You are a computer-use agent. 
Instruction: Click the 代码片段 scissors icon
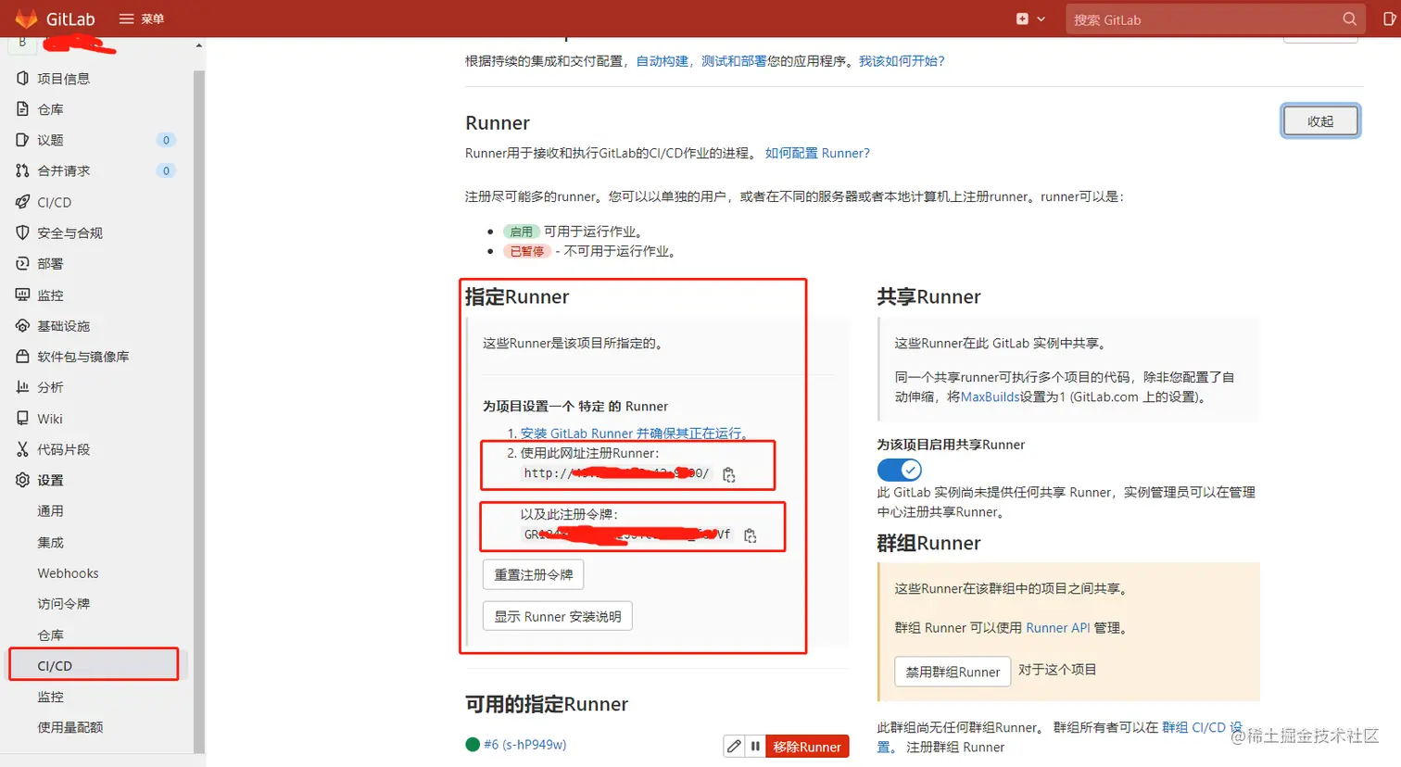[x=23, y=449]
